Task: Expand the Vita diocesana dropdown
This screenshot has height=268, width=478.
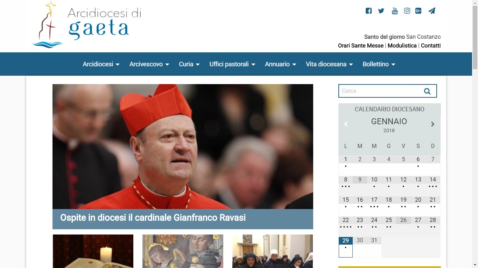Action: tap(329, 64)
